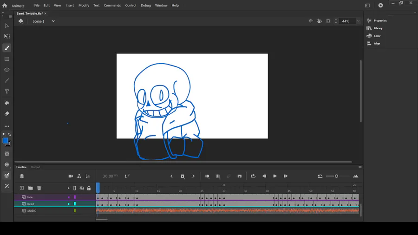
Task: Click the layer parenting view icon
Action: click(79, 176)
